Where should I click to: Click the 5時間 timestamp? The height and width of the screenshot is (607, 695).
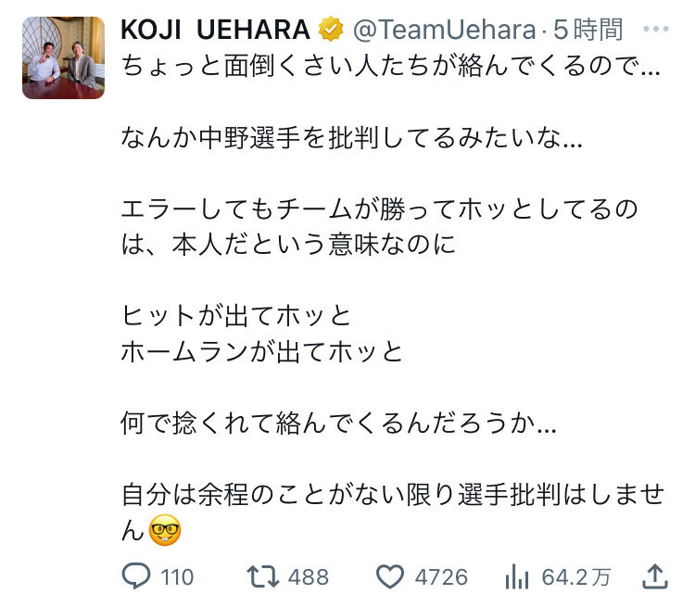coord(588,30)
